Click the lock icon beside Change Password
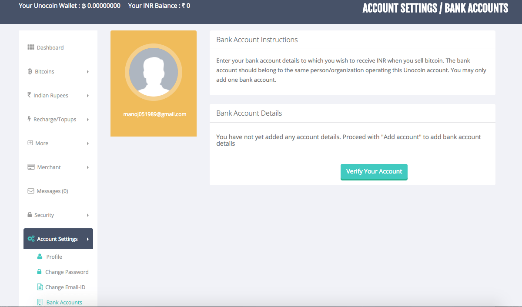 tap(39, 272)
